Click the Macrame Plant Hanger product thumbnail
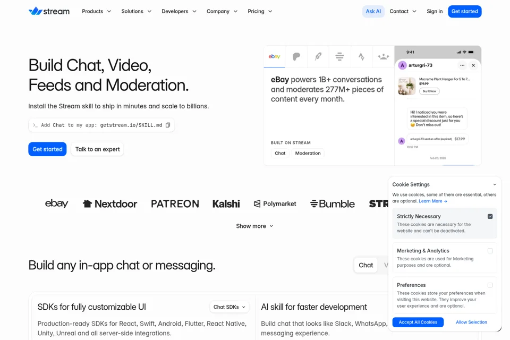510x340 pixels. click(x=406, y=86)
